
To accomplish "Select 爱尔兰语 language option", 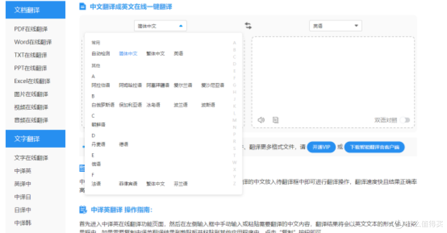I will (x=183, y=85).
